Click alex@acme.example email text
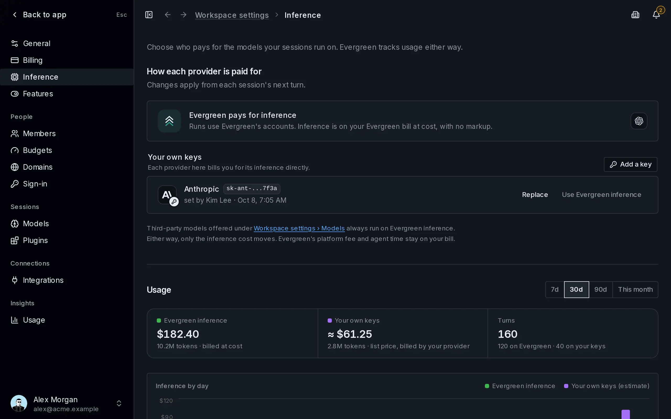 click(66, 409)
